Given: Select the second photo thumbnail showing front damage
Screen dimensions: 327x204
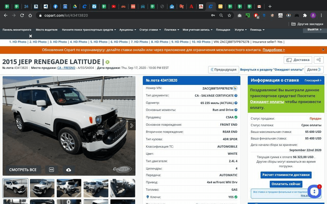Looking at the screenshot, I should 42,188.
